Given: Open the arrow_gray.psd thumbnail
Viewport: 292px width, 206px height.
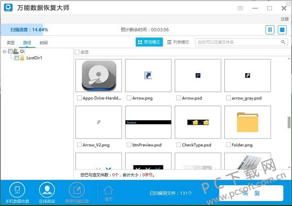Looking at the screenshot, I should click(248, 76).
